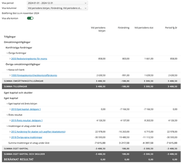
Task: Expand account 2012 row chevron
Action: coord(10,132)
